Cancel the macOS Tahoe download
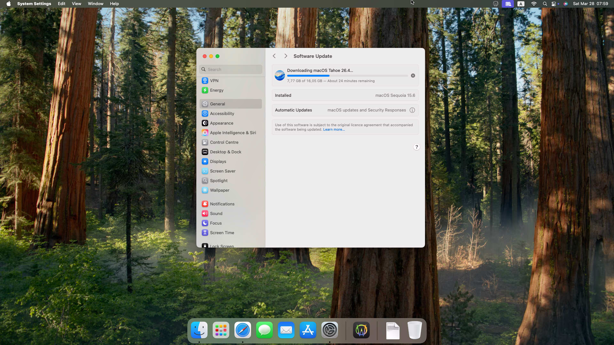614x345 pixels. 413,76
